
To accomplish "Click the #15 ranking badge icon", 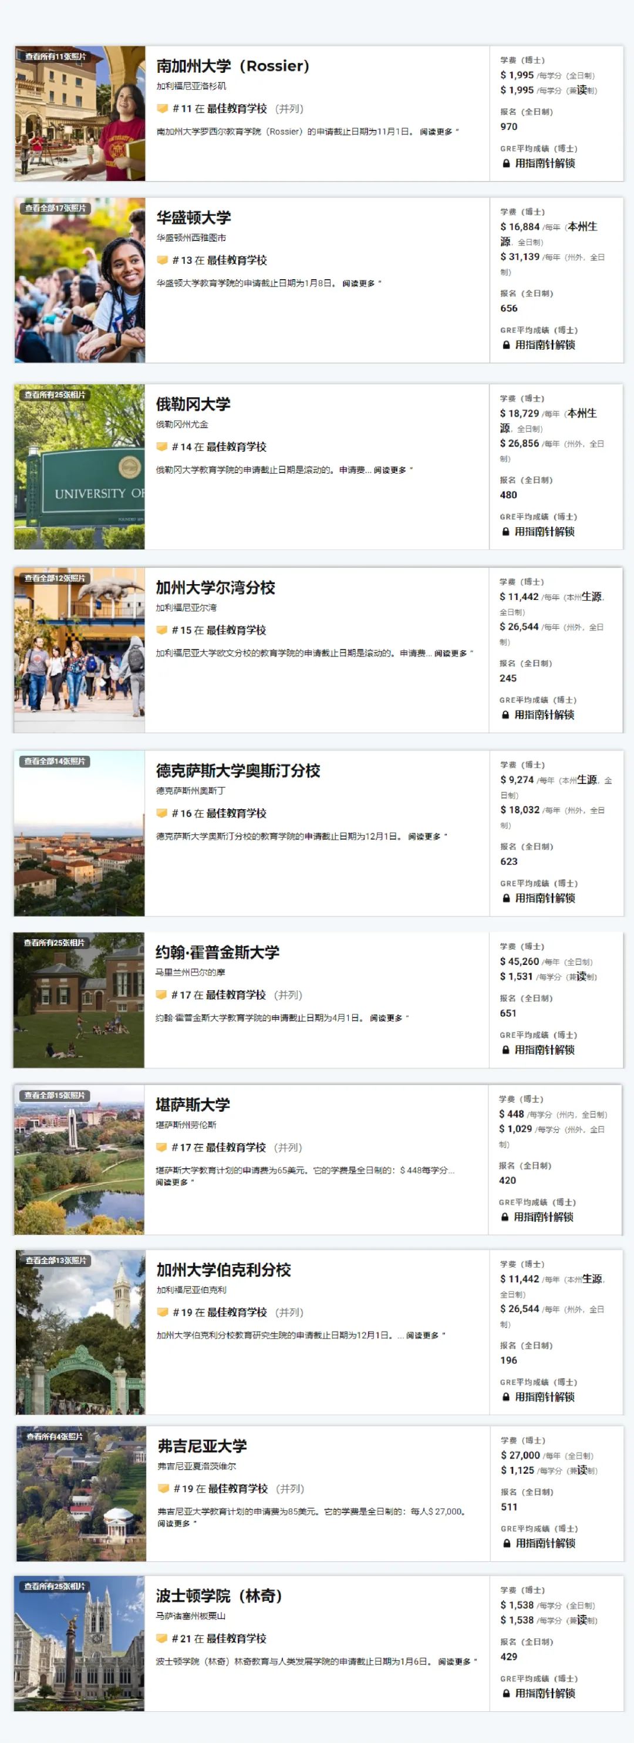I will (x=161, y=630).
